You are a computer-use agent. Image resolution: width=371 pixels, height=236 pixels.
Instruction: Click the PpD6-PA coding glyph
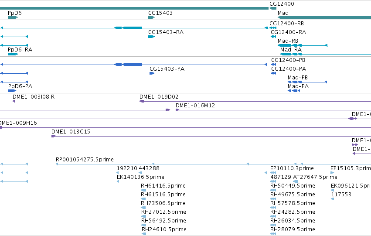(x=12, y=91)
